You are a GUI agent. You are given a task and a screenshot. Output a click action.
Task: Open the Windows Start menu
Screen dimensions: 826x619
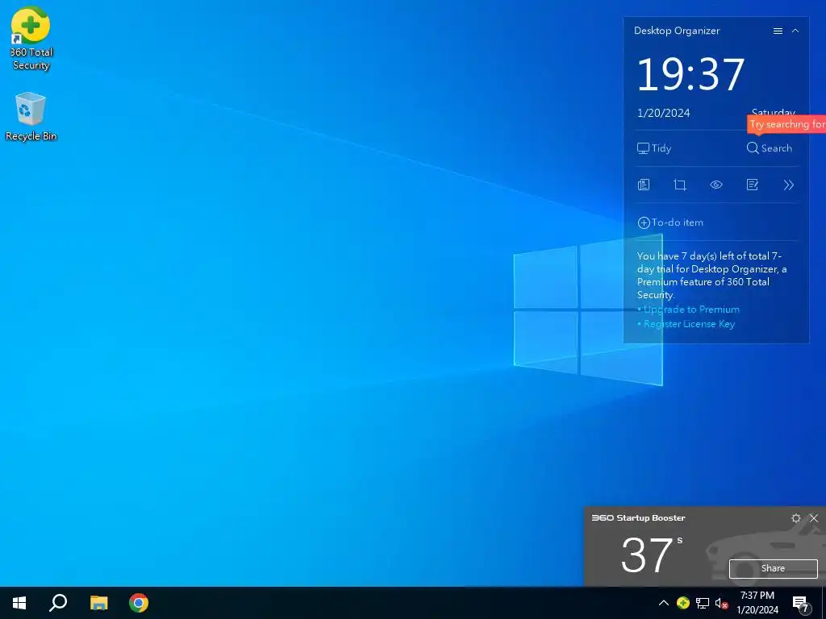click(19, 603)
